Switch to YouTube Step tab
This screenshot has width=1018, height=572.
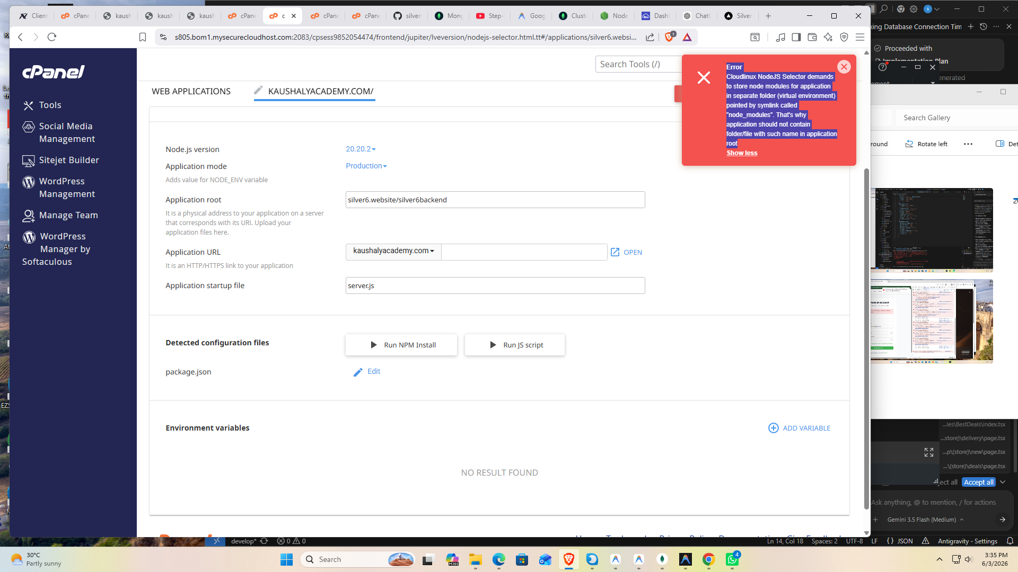tap(490, 16)
